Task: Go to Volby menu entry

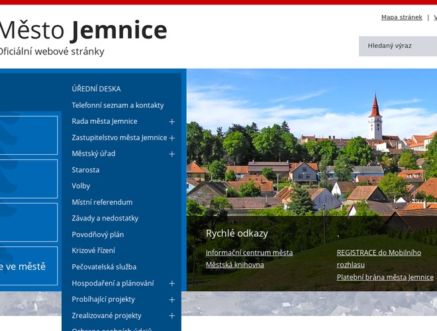Action: [x=81, y=186]
